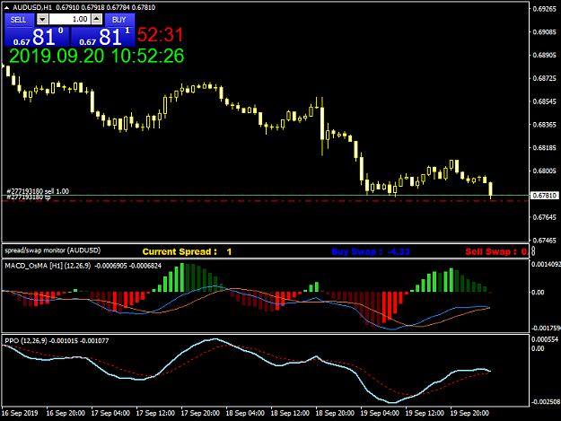Viewport: 561px width, 421px height.
Task: Click the 0.68005 price scale label
Action: pyautogui.click(x=544, y=171)
